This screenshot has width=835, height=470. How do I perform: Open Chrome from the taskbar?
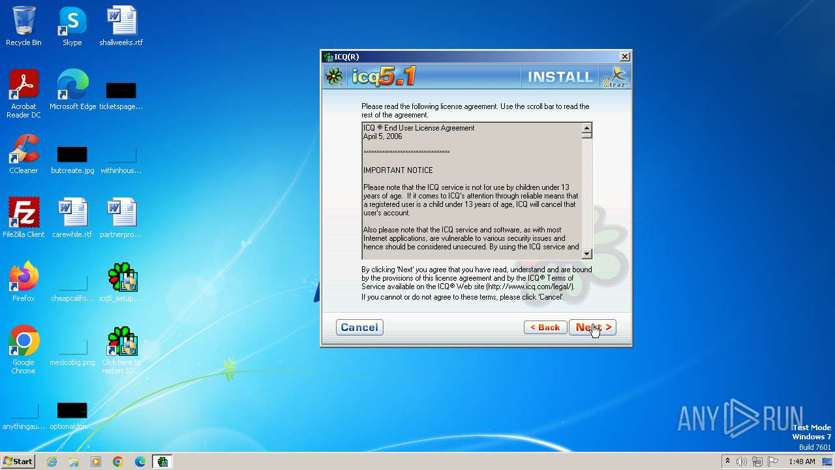118,462
